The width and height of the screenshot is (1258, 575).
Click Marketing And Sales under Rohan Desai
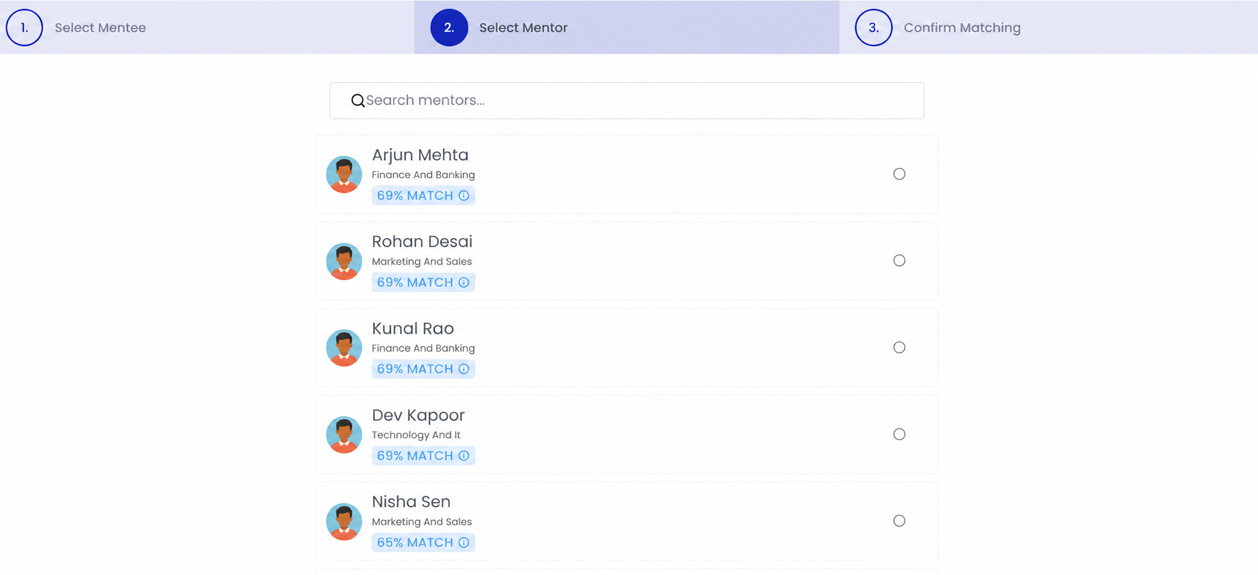pos(422,262)
